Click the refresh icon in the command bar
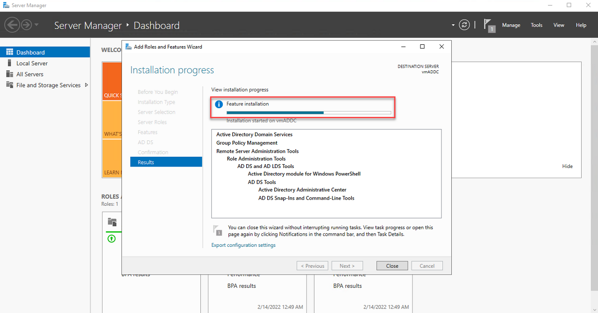This screenshot has height=313, width=598. 464,25
